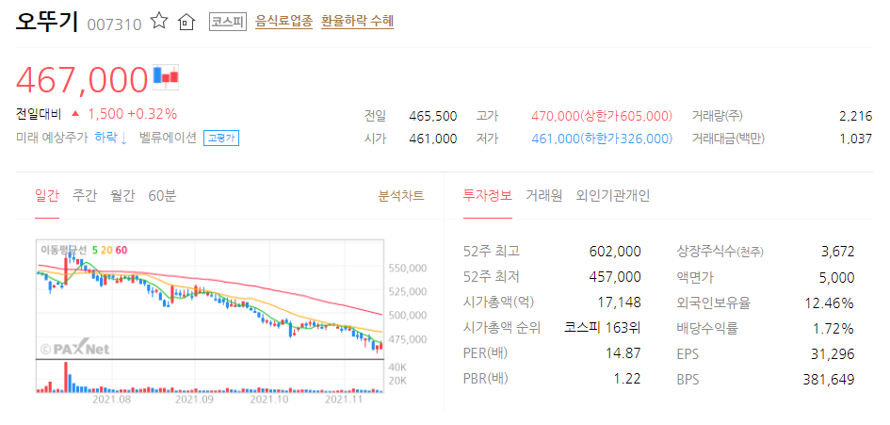
Task: Click the 20-day moving average legend number
Action: 106,250
